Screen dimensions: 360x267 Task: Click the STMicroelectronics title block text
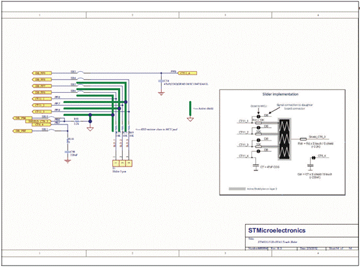(277, 230)
